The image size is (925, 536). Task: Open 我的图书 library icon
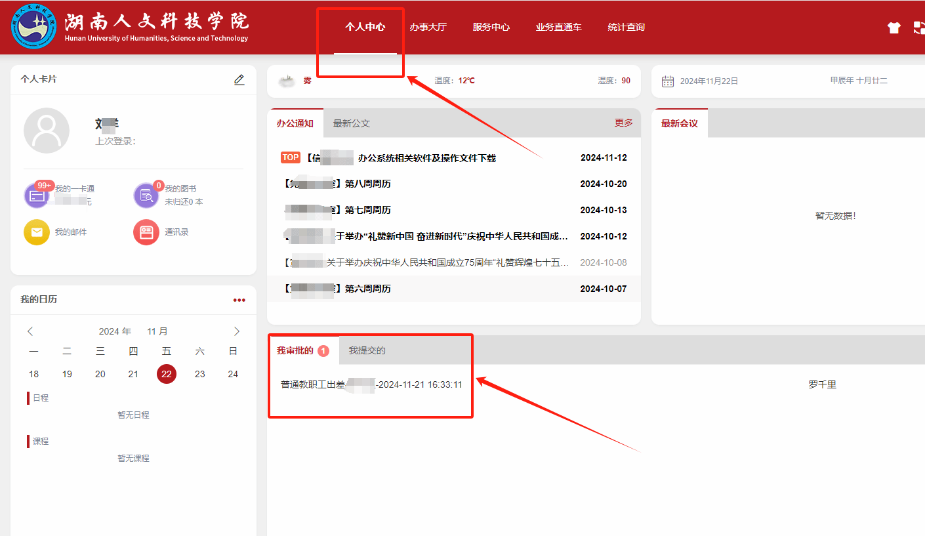(146, 196)
